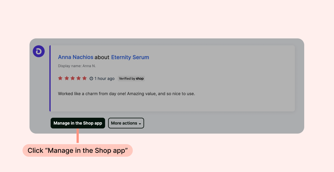
Task: Select the fourth rating star
Action: 78,78
